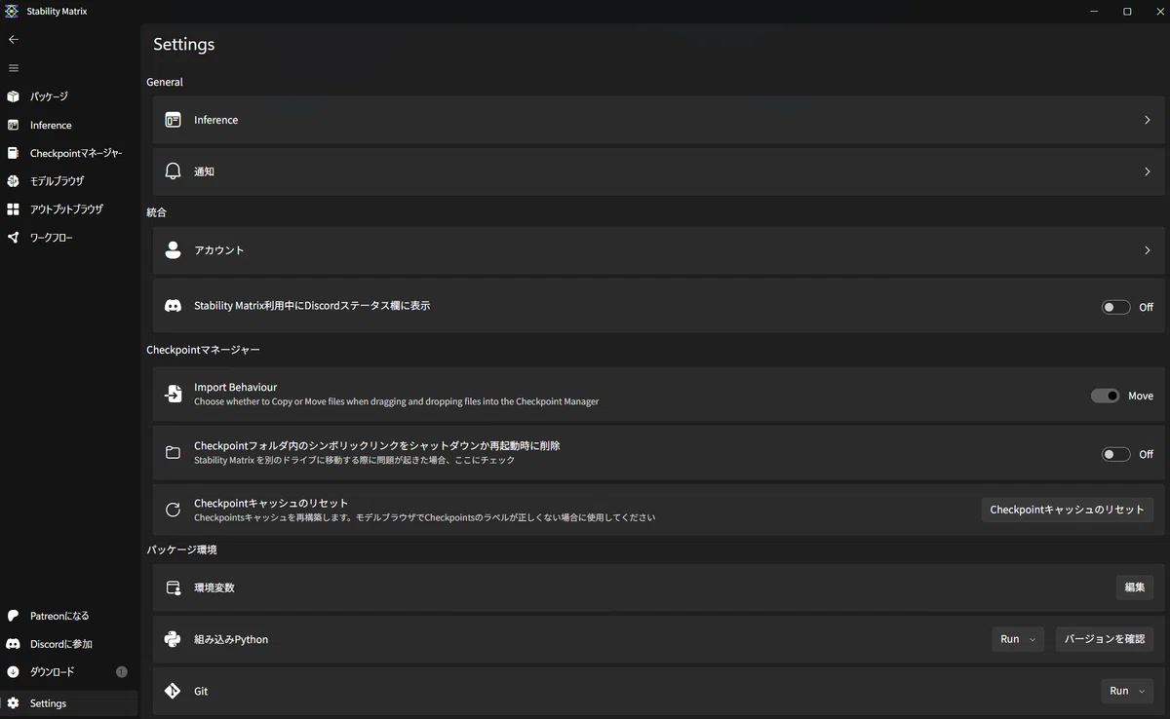Image resolution: width=1170 pixels, height=719 pixels.
Task: Click the 統合 section heading
Action: [x=157, y=212]
